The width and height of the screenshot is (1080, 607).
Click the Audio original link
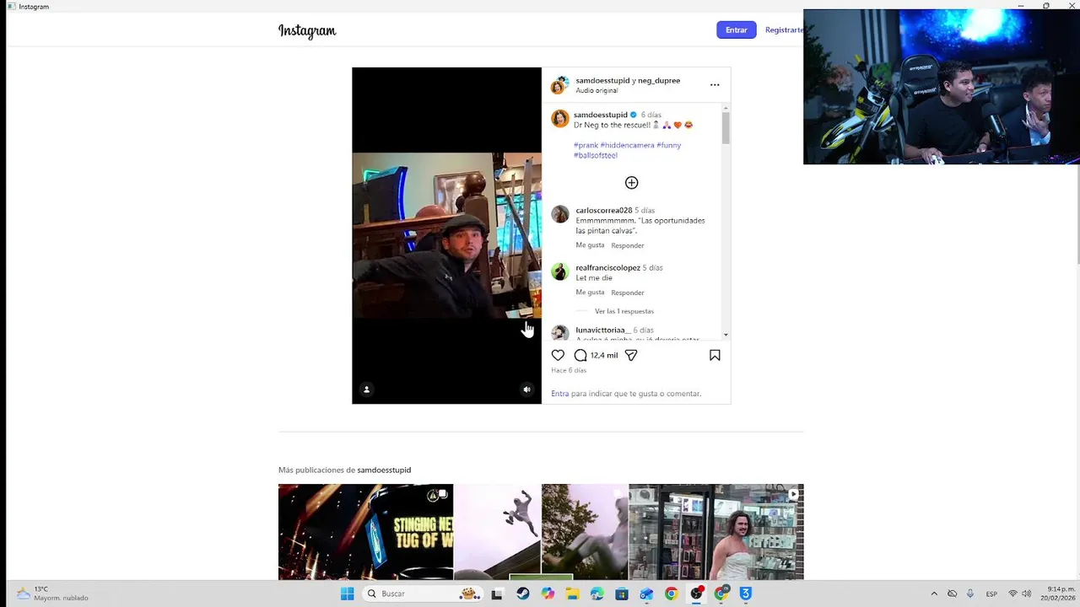point(597,91)
